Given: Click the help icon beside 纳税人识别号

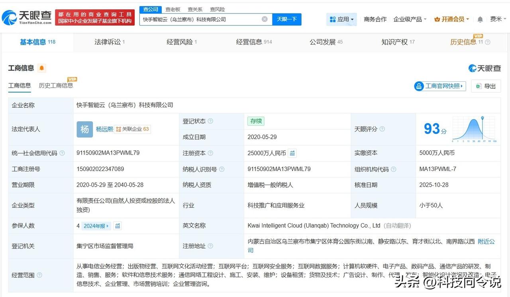Looking at the screenshot, I should pos(222,169).
